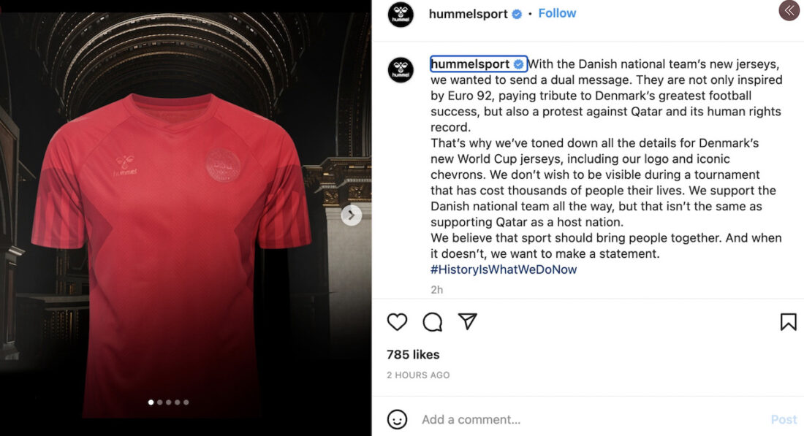Click the Post comment button
Image resolution: width=804 pixels, height=436 pixels.
tap(784, 420)
